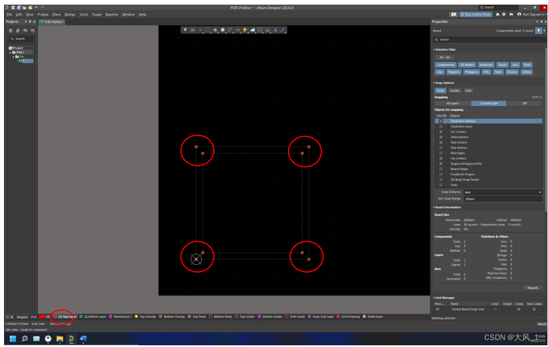This screenshot has width=548, height=347.
Task: Click the Selection Filter funnel in active bar
Action: (x=185, y=30)
